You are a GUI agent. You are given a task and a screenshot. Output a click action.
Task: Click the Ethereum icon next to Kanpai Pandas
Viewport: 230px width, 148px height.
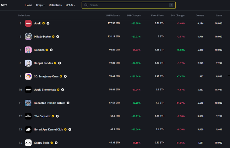(x=59, y=63)
